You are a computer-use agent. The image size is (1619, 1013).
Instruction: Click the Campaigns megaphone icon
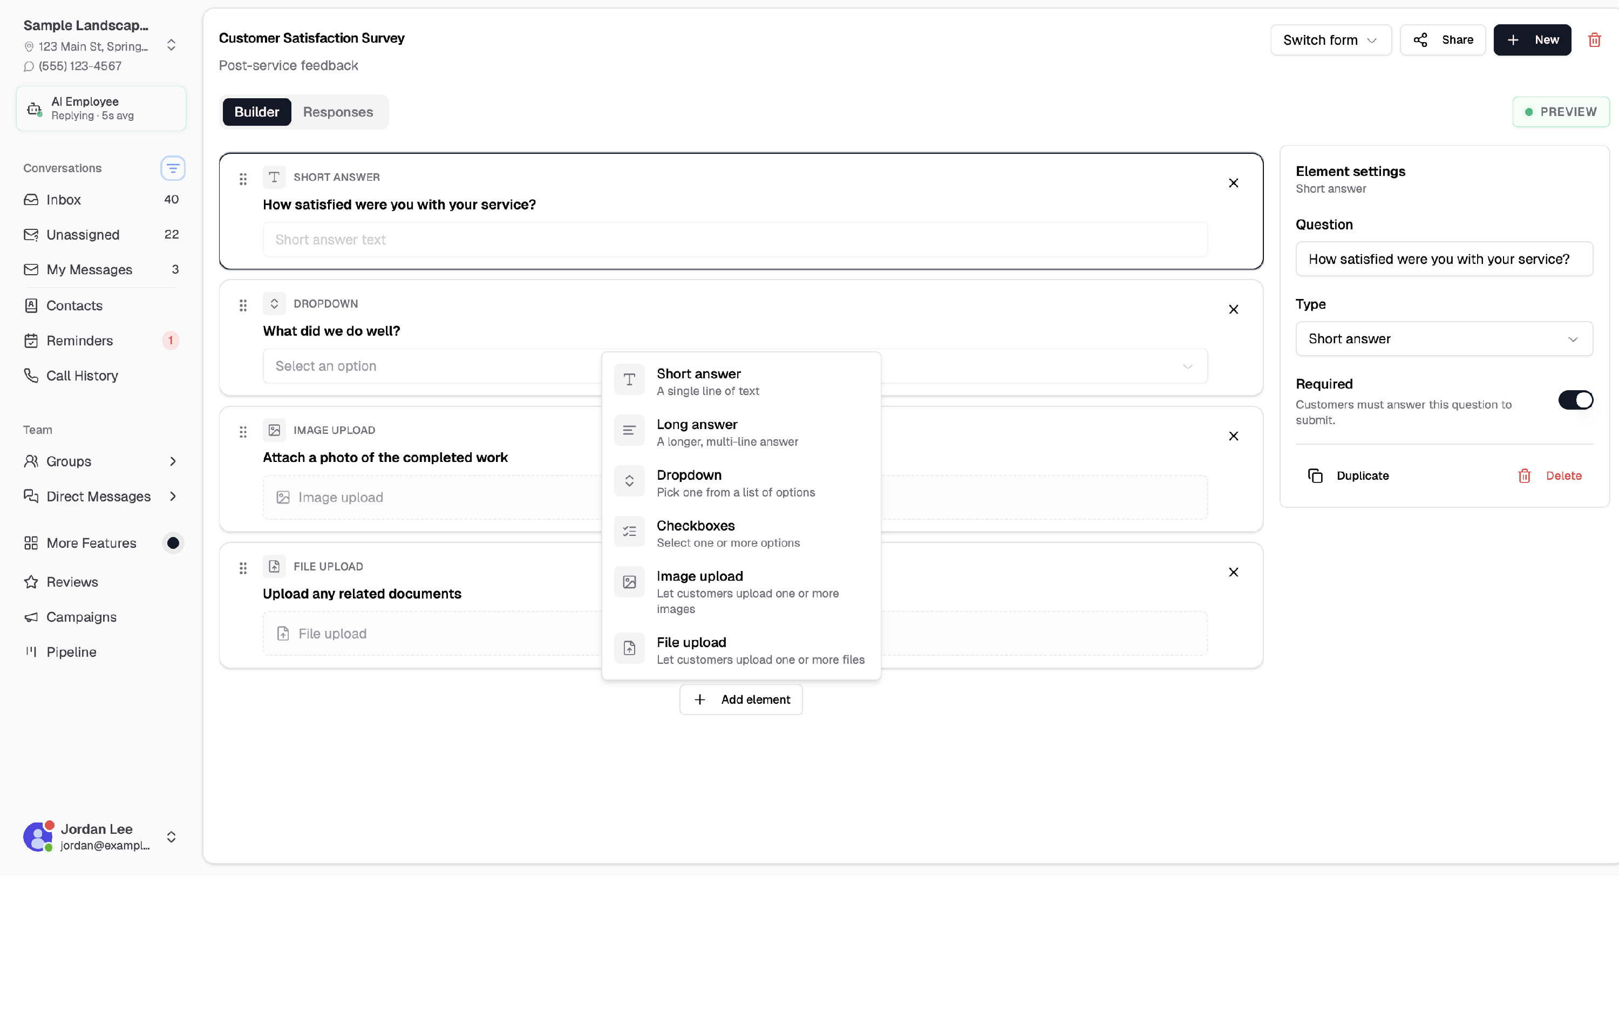(31, 617)
